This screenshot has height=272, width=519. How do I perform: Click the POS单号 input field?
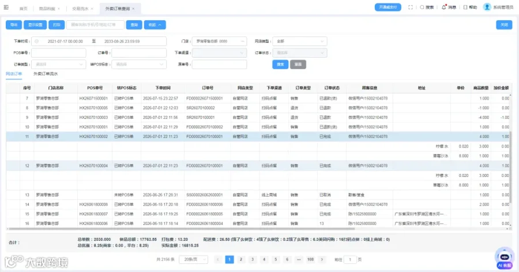click(x=59, y=52)
